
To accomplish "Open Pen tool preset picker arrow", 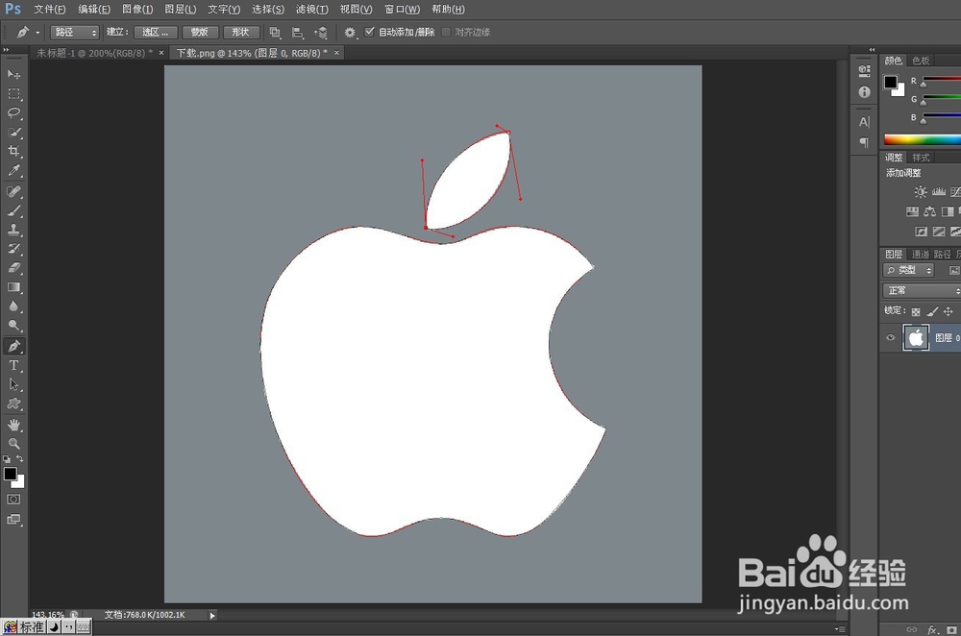I will 37,33.
